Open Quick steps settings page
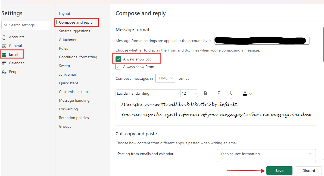The image size is (324, 176). point(68,83)
